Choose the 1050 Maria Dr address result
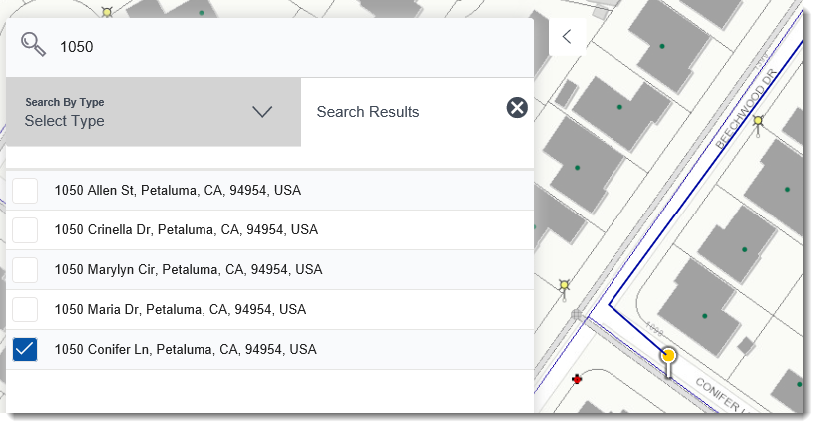Screen dimensions: 818x428 pos(180,310)
